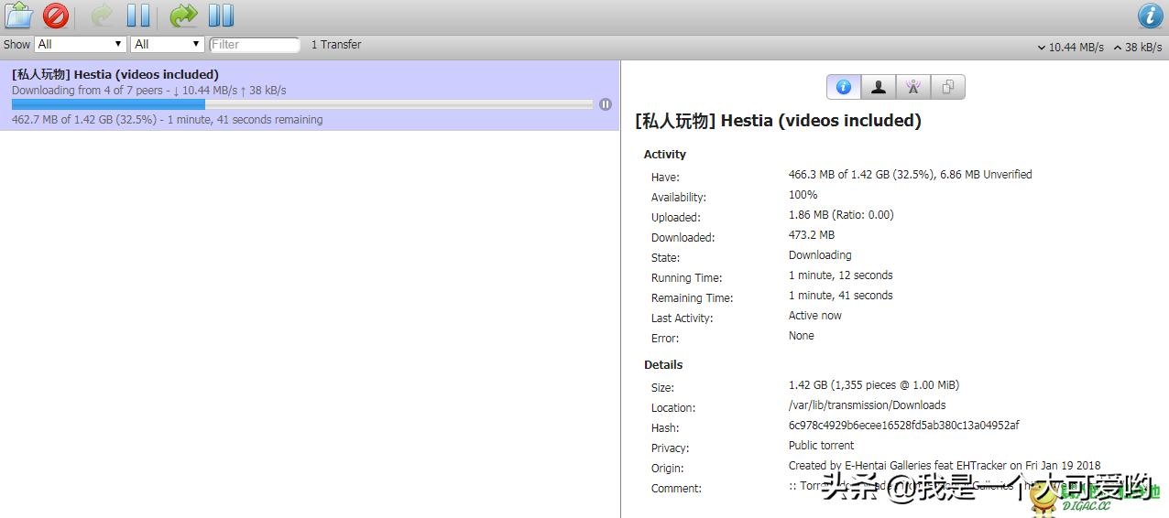The height and width of the screenshot is (518, 1169).
Task: Pause the Hestia torrent via its row button
Action: pos(606,104)
